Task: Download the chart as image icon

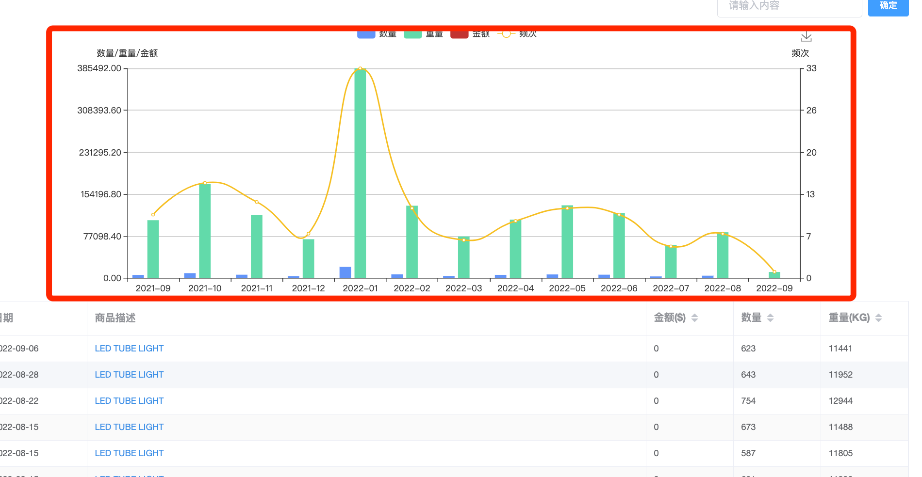Action: coord(806,36)
